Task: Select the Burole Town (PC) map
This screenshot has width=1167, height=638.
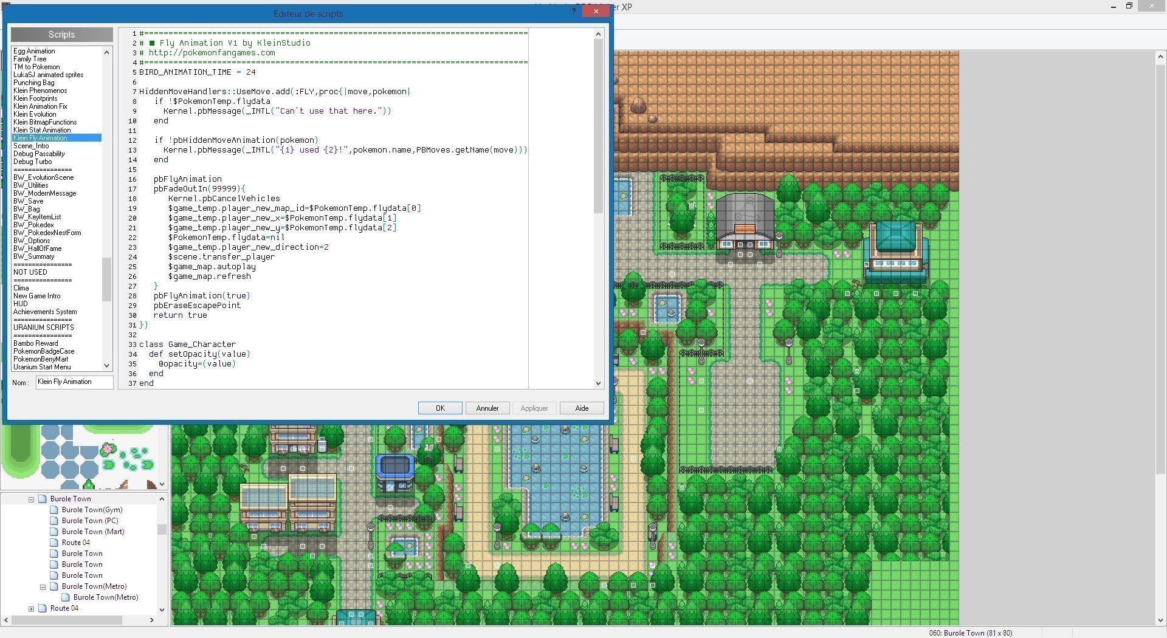Action: tap(90, 521)
